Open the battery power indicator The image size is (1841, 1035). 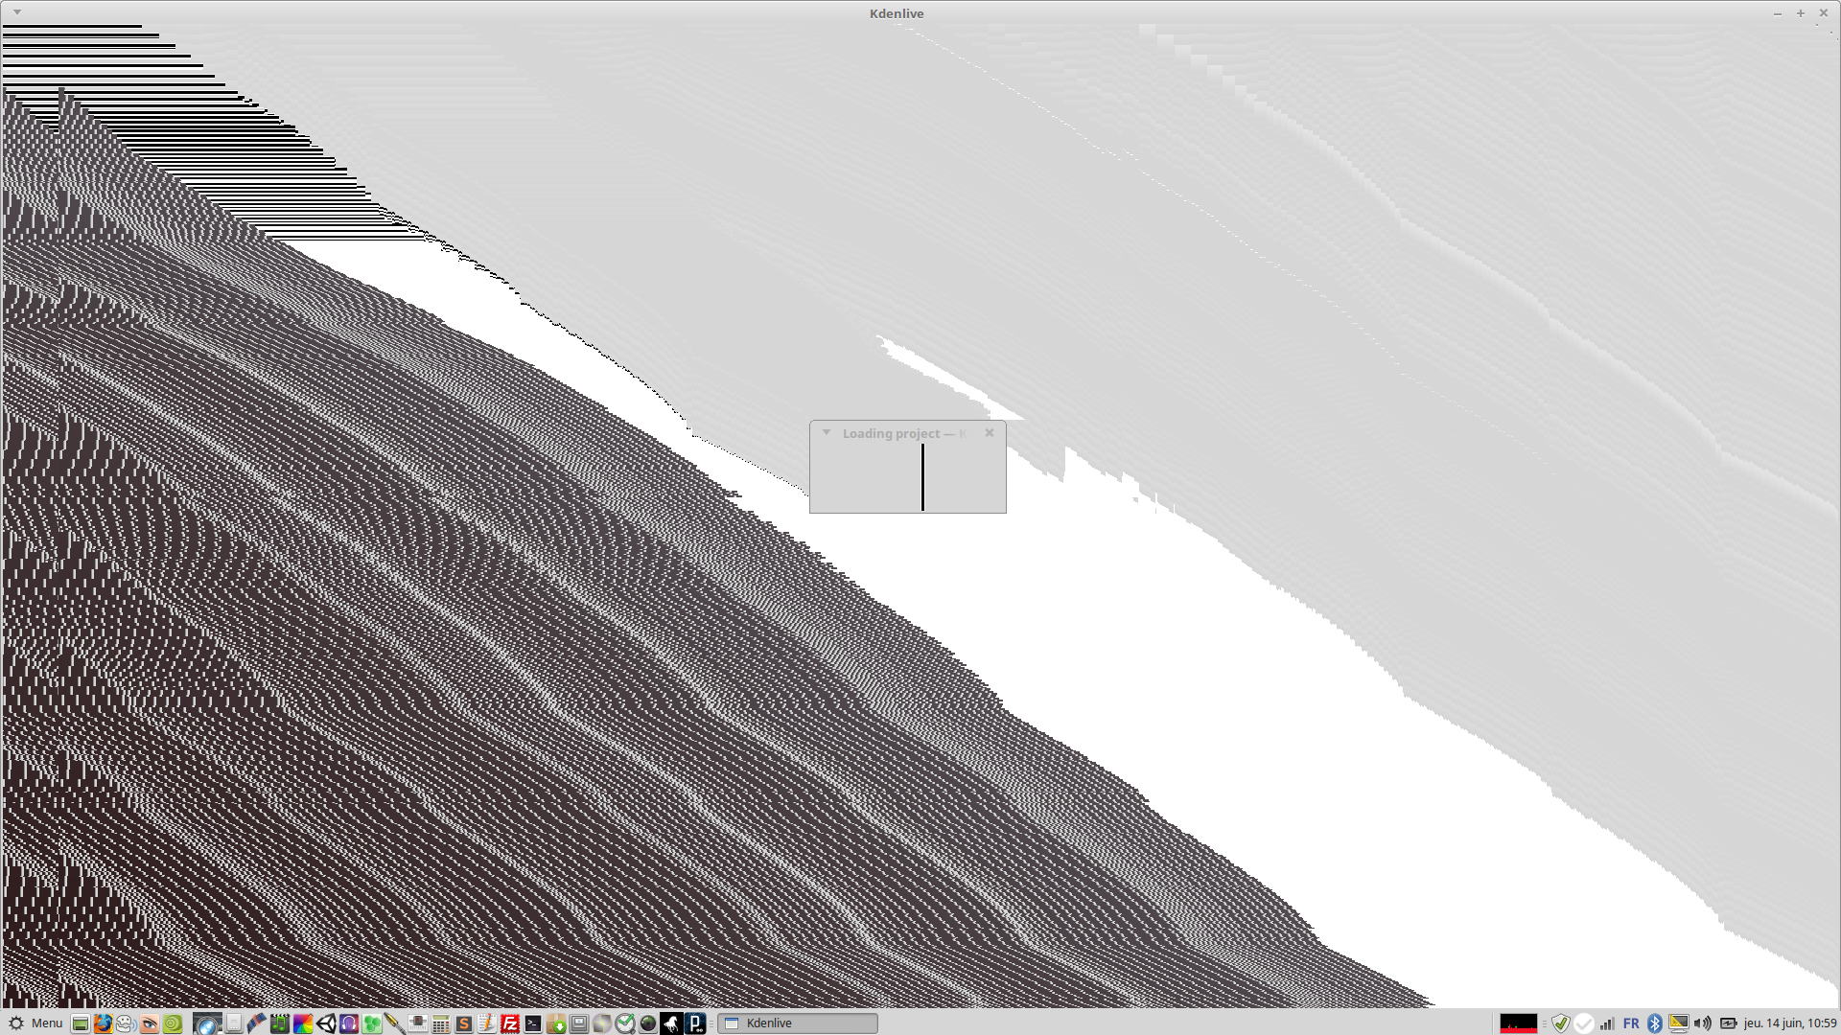click(x=1728, y=1023)
